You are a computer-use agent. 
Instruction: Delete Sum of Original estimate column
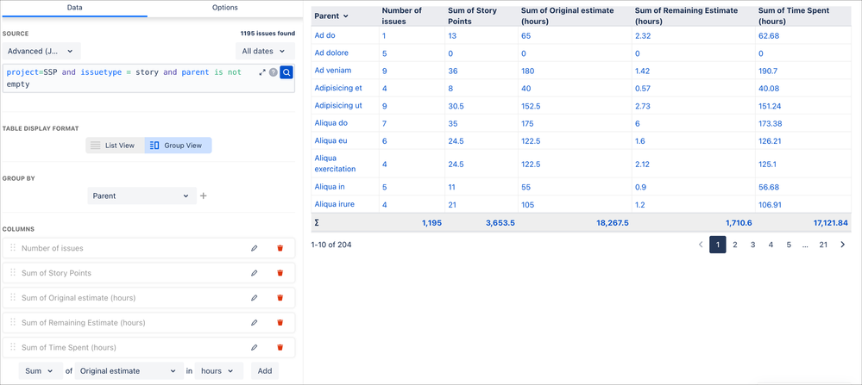point(280,298)
